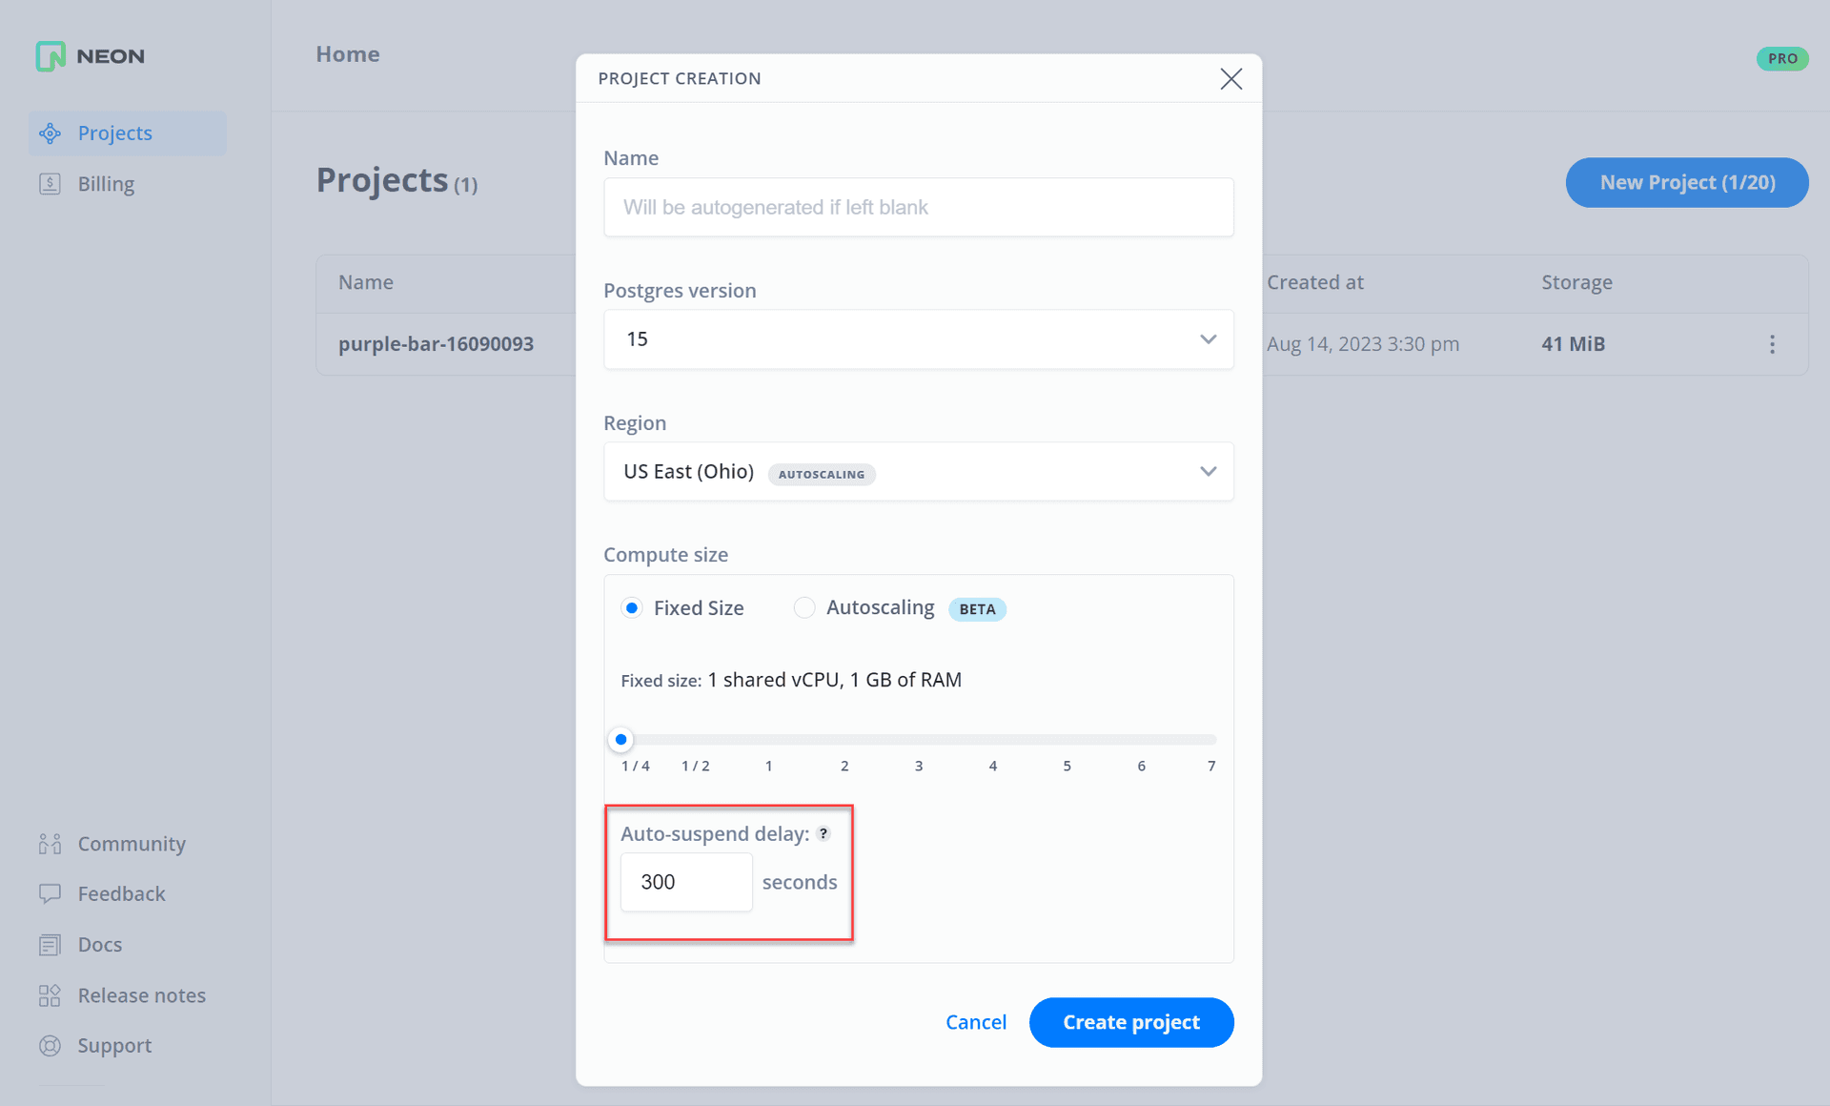This screenshot has height=1106, width=1830.
Task: Click the Docs sidebar icon
Action: [50, 944]
